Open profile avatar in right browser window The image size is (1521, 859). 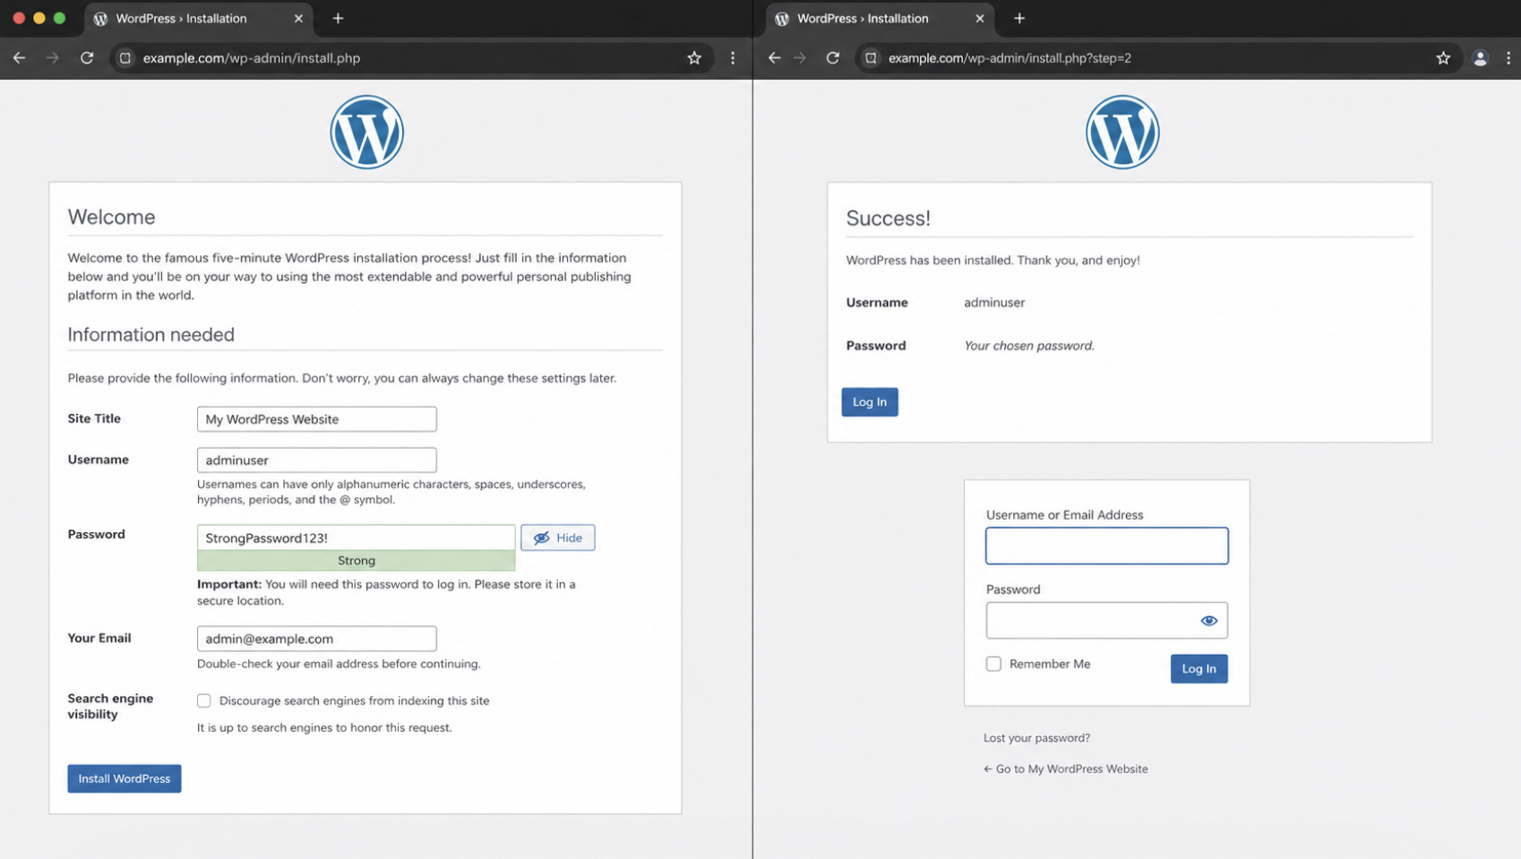[1480, 57]
